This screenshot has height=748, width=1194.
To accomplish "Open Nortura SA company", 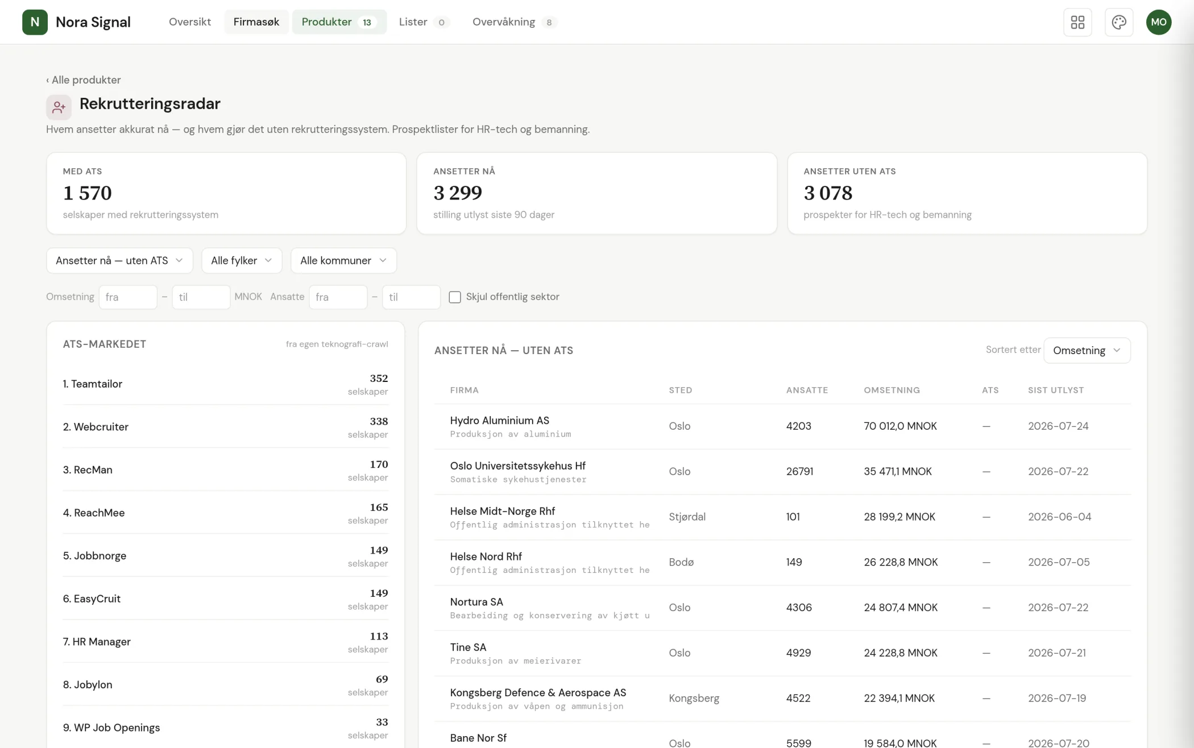I will 782,608.
